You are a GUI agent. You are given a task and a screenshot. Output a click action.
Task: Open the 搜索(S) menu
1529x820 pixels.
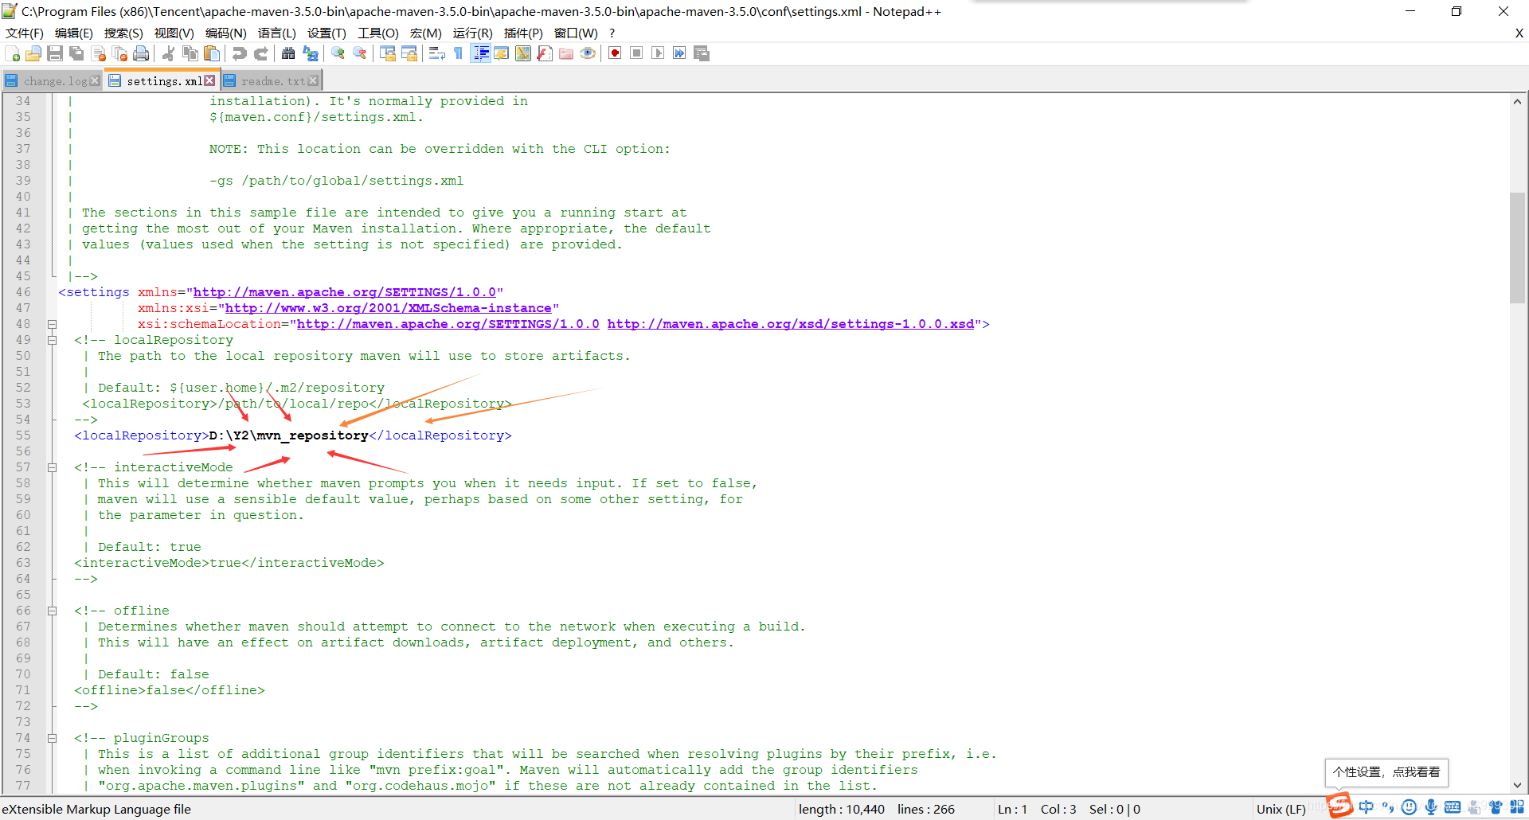tap(123, 33)
